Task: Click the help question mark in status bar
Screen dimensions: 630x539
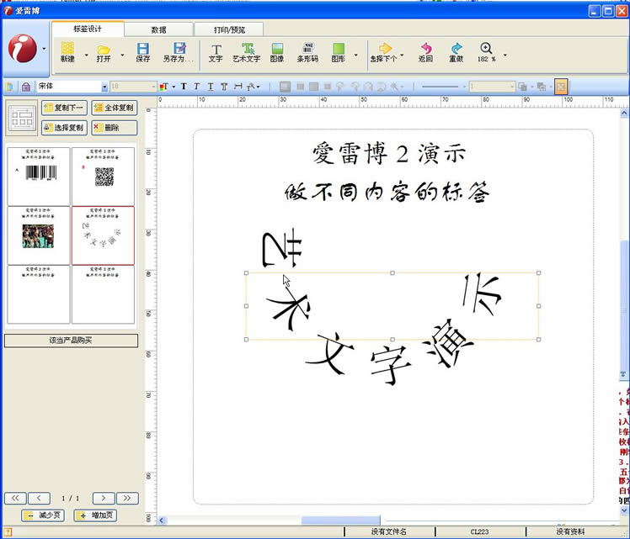Action: coord(8,532)
